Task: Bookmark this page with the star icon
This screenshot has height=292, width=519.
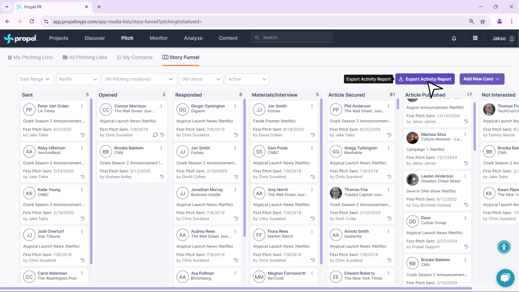Action: coord(483,22)
